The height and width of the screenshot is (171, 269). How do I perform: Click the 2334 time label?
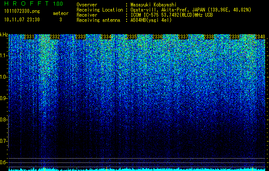point(106,37)
